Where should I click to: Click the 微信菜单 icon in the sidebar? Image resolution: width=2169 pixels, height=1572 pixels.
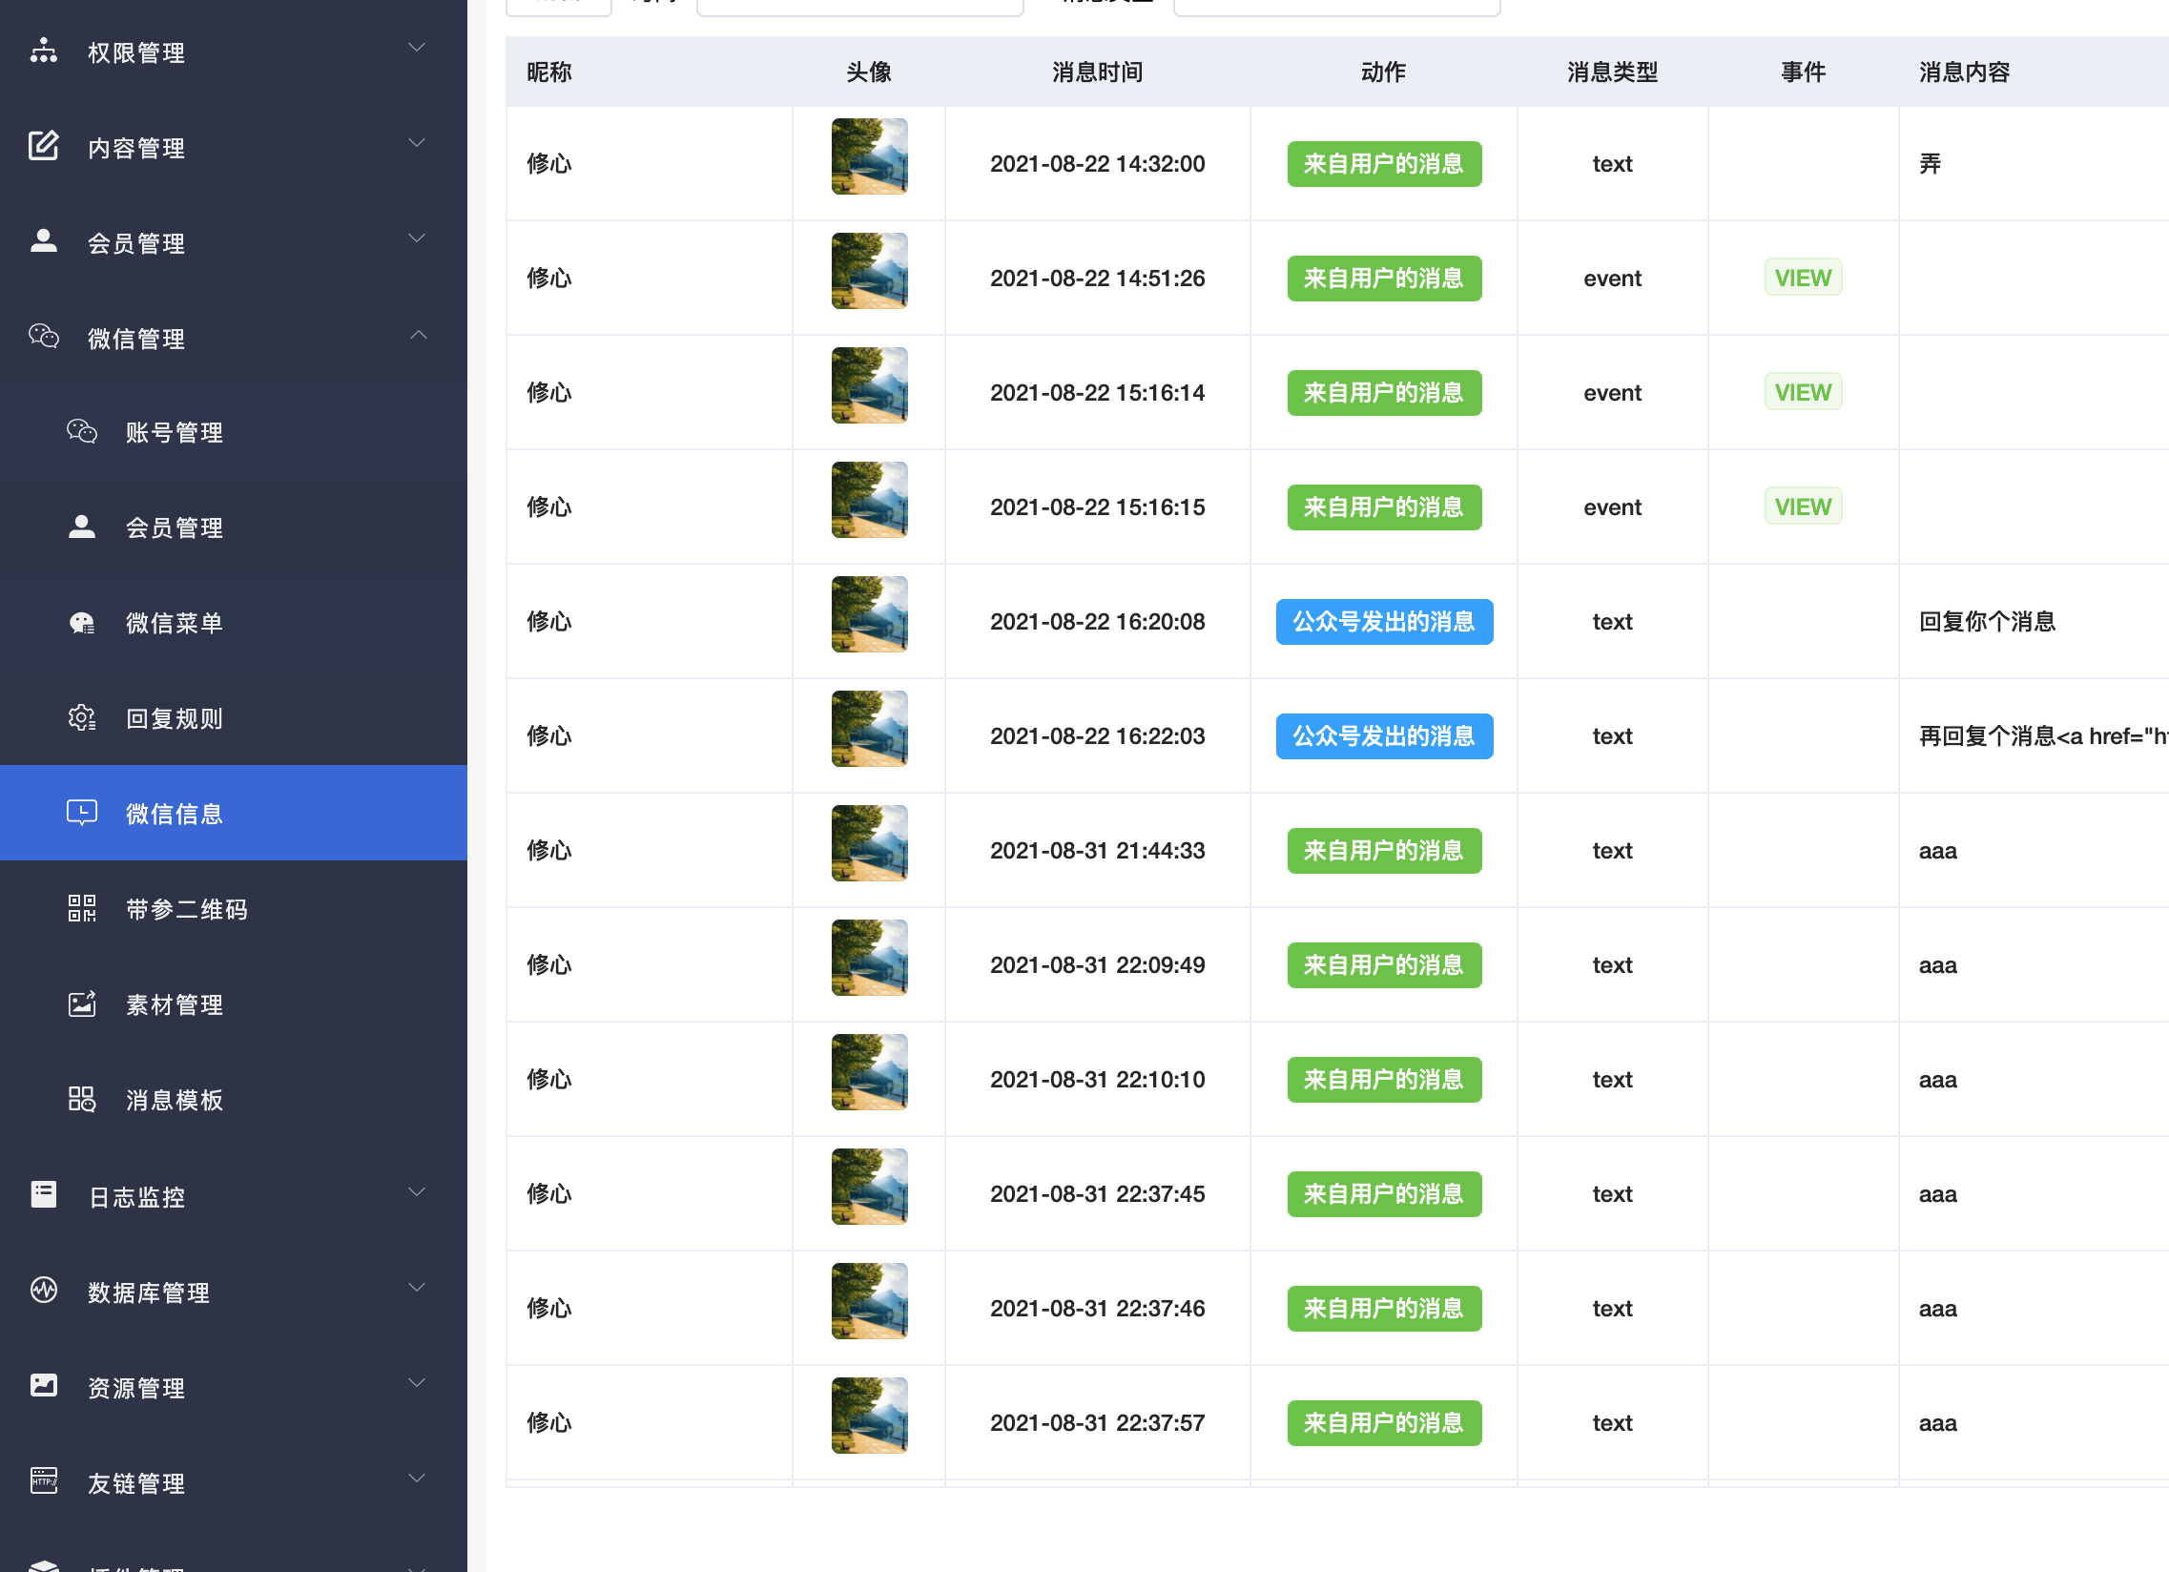(81, 624)
